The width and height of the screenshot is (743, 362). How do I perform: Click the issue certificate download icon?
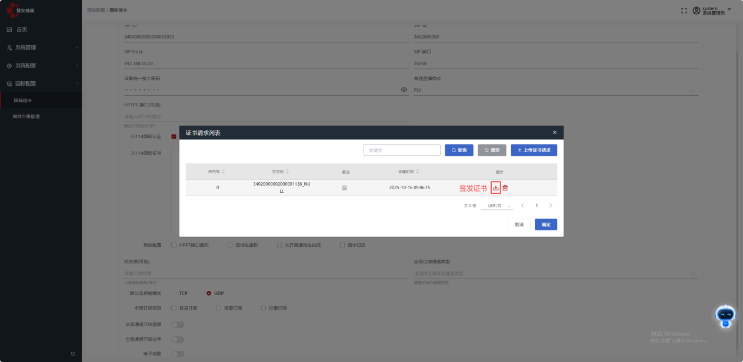coord(495,187)
